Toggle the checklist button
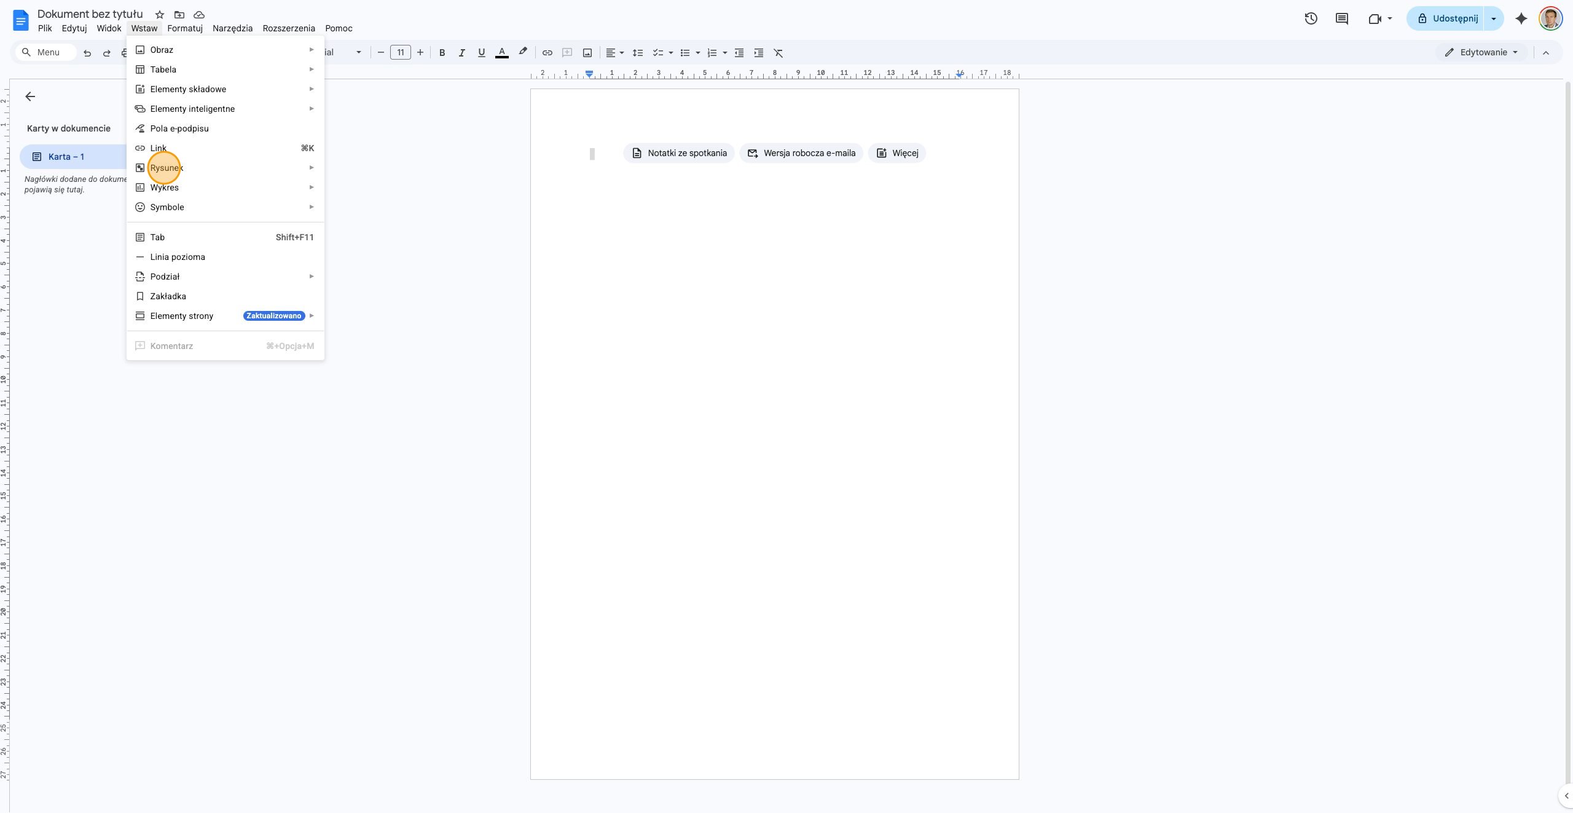 point(657,53)
